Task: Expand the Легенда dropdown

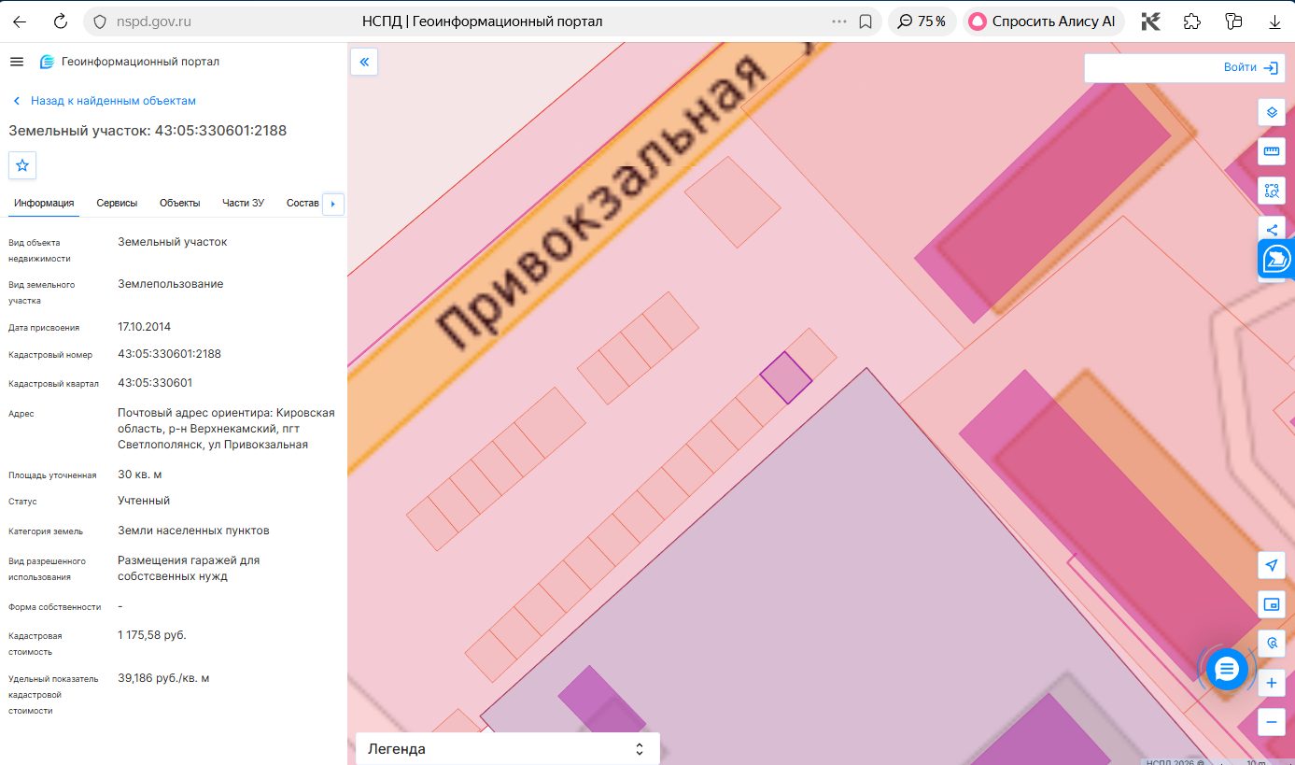Action: click(508, 748)
